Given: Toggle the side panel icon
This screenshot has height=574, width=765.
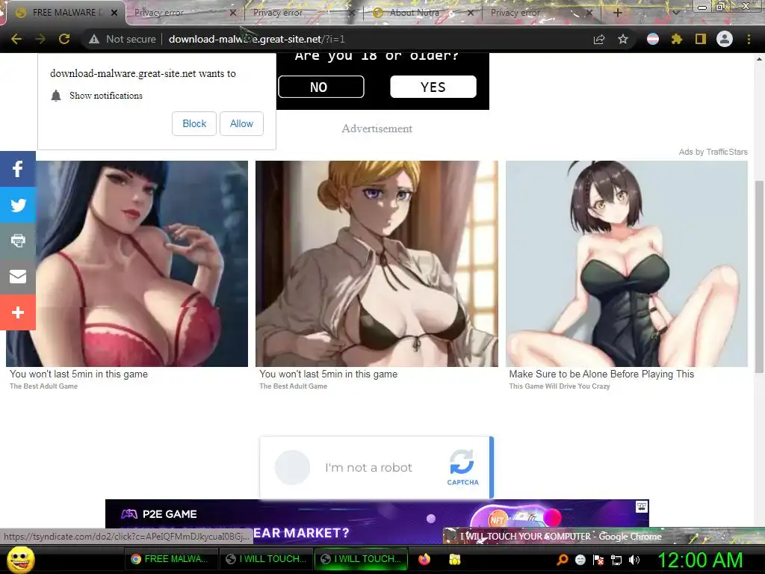Looking at the screenshot, I should (x=701, y=39).
